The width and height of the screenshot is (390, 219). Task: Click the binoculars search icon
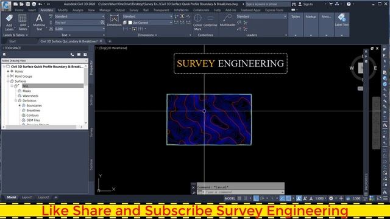(294, 4)
